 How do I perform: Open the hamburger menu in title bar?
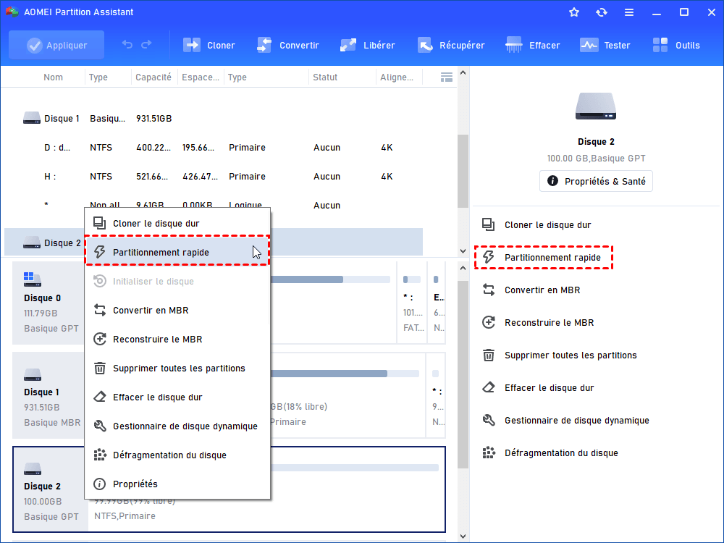click(629, 12)
